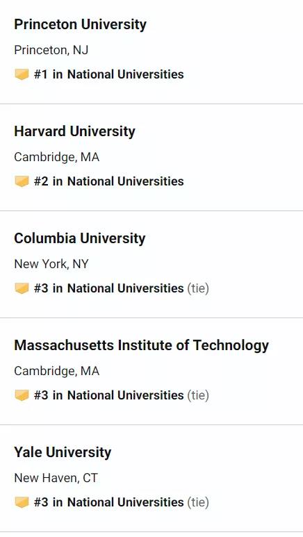Image resolution: width=303 pixels, height=537 pixels.
Task: Click Princeton's #1 in National Universities ranking
Action: (108, 74)
